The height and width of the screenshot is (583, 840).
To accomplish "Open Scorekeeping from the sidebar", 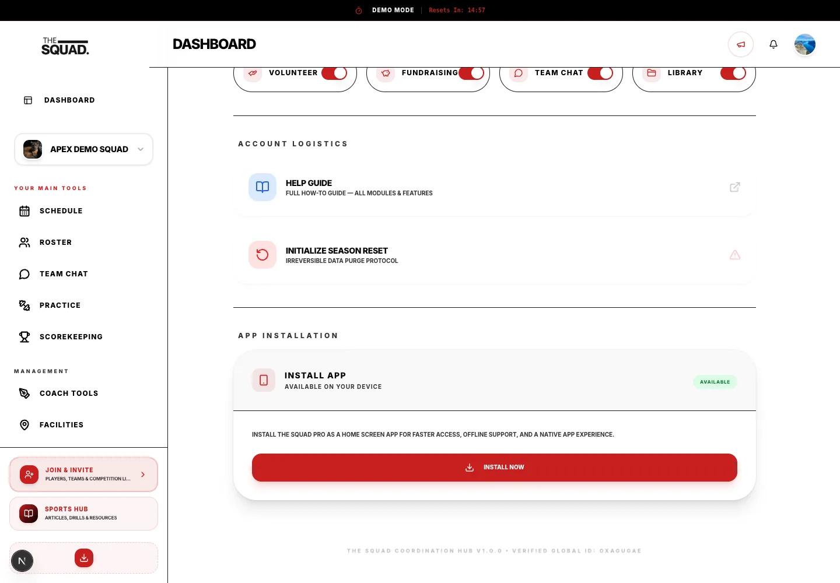I will [84, 337].
